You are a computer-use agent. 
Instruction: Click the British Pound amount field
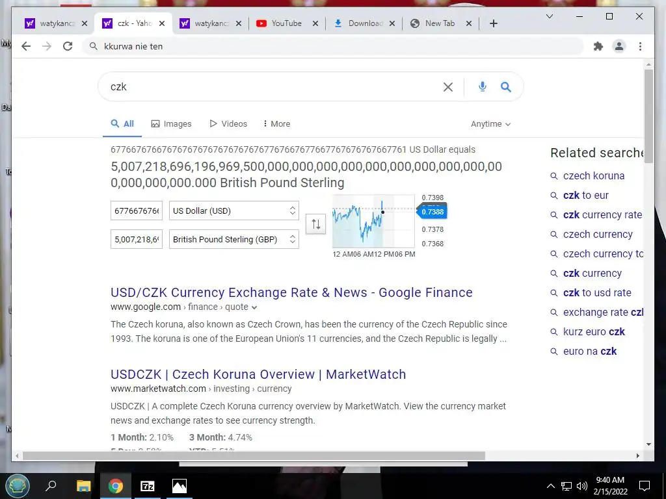click(137, 239)
